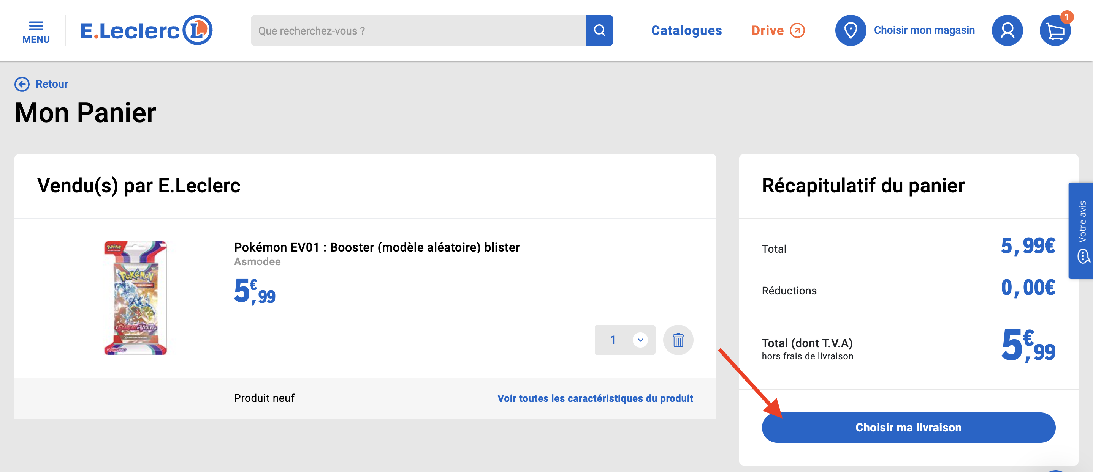Click the store location pin icon

point(850,30)
